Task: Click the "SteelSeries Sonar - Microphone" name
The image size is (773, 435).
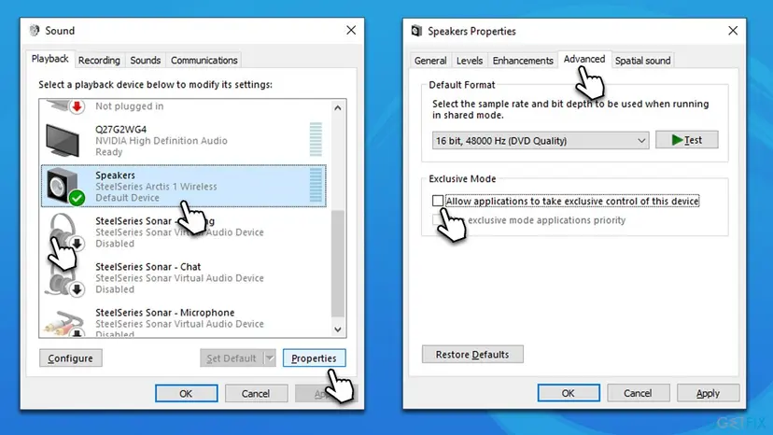Action: click(164, 313)
